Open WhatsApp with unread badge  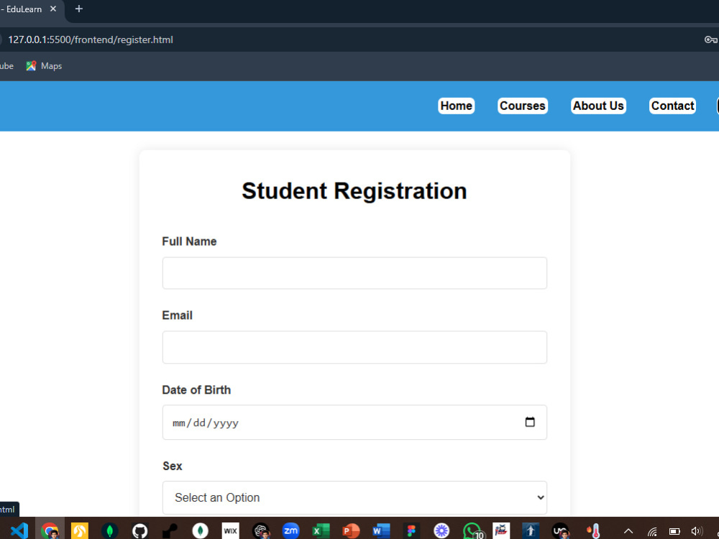tap(473, 531)
